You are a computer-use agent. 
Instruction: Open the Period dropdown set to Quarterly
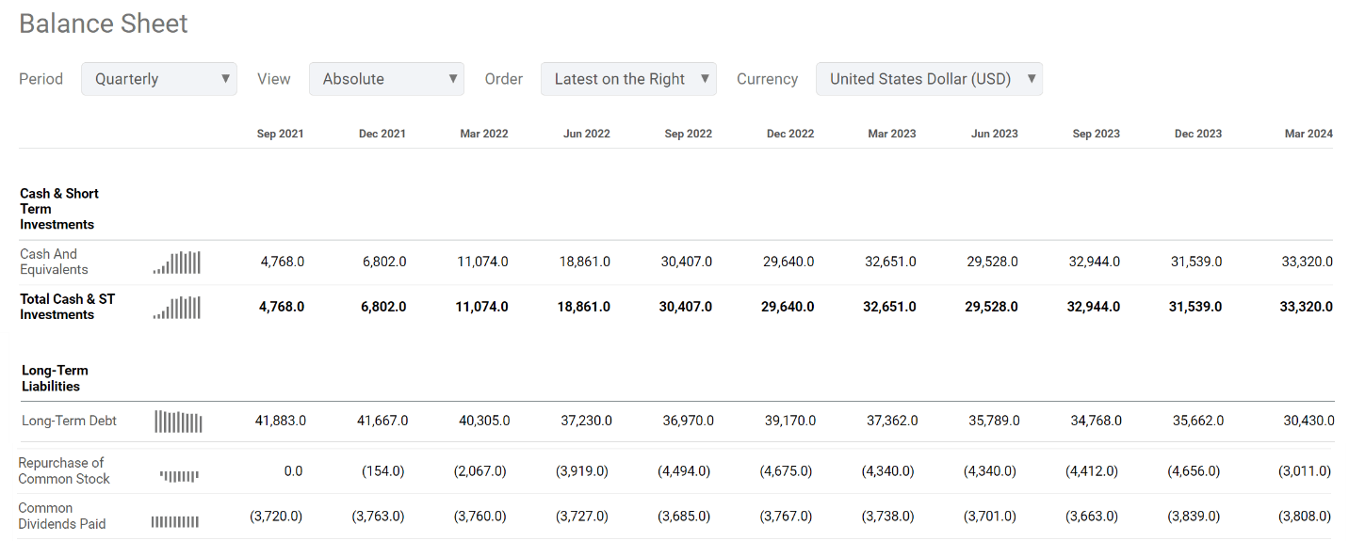[x=159, y=79]
